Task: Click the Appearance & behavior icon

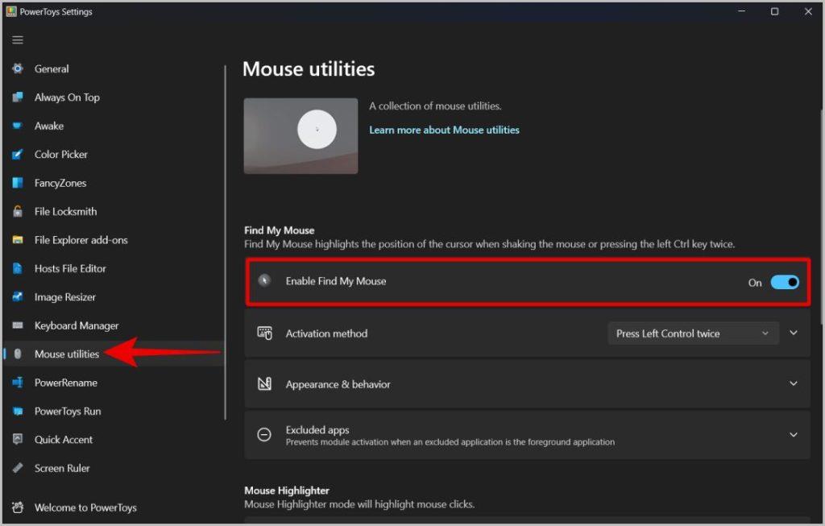Action: click(264, 384)
